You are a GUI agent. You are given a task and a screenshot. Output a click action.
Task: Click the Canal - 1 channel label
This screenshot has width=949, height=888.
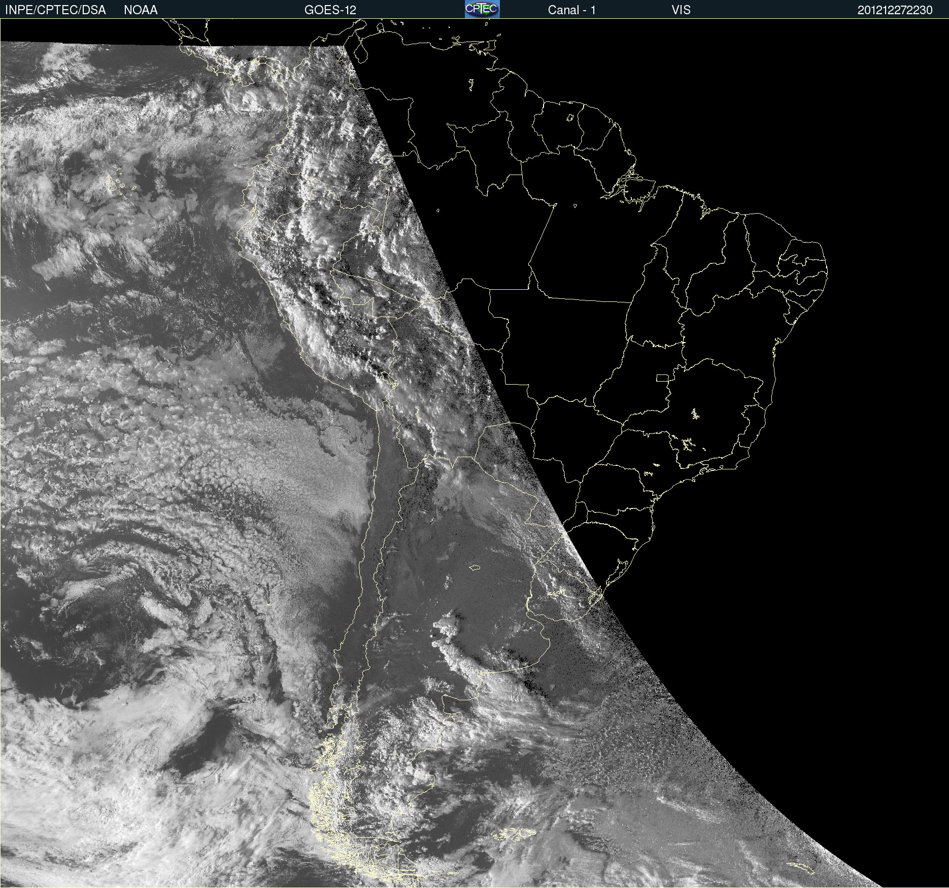[x=571, y=10]
